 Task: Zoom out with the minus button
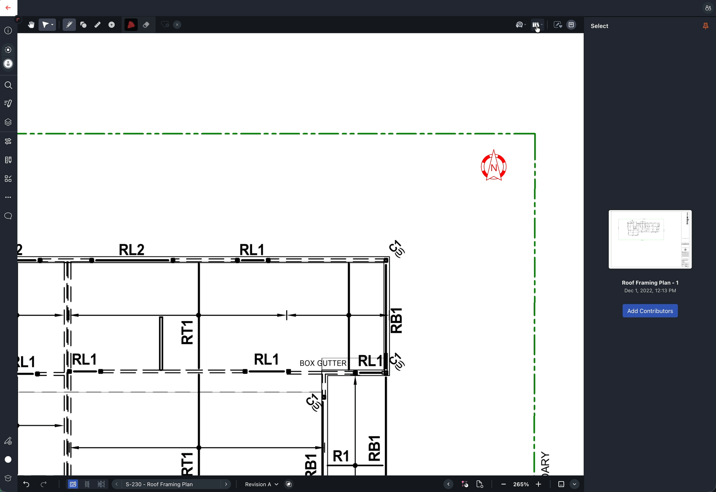click(x=503, y=484)
